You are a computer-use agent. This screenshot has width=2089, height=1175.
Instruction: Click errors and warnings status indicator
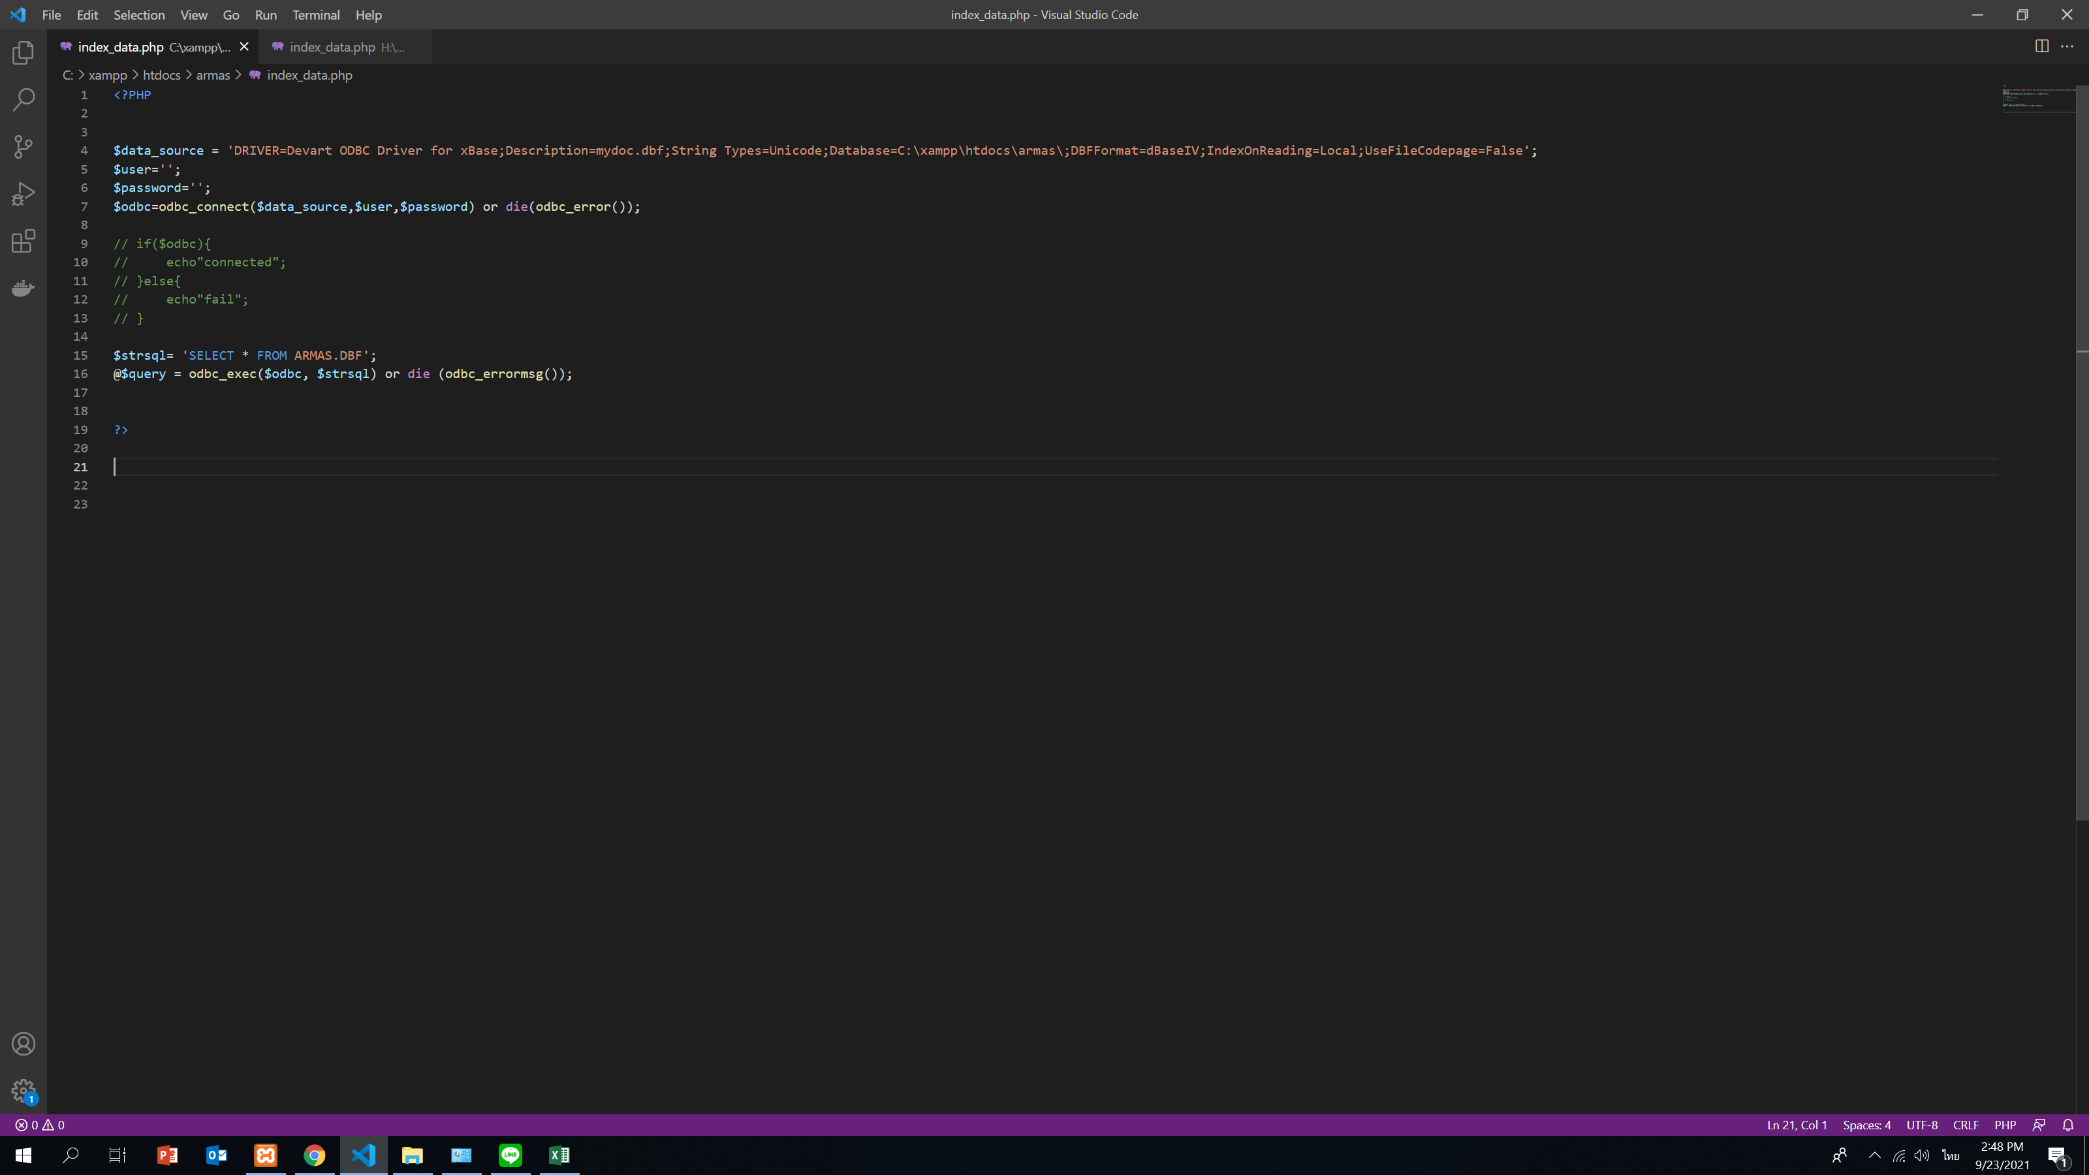(40, 1125)
